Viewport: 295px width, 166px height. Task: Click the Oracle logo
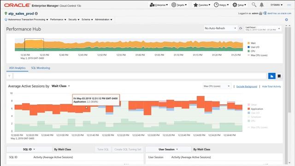[17, 5]
